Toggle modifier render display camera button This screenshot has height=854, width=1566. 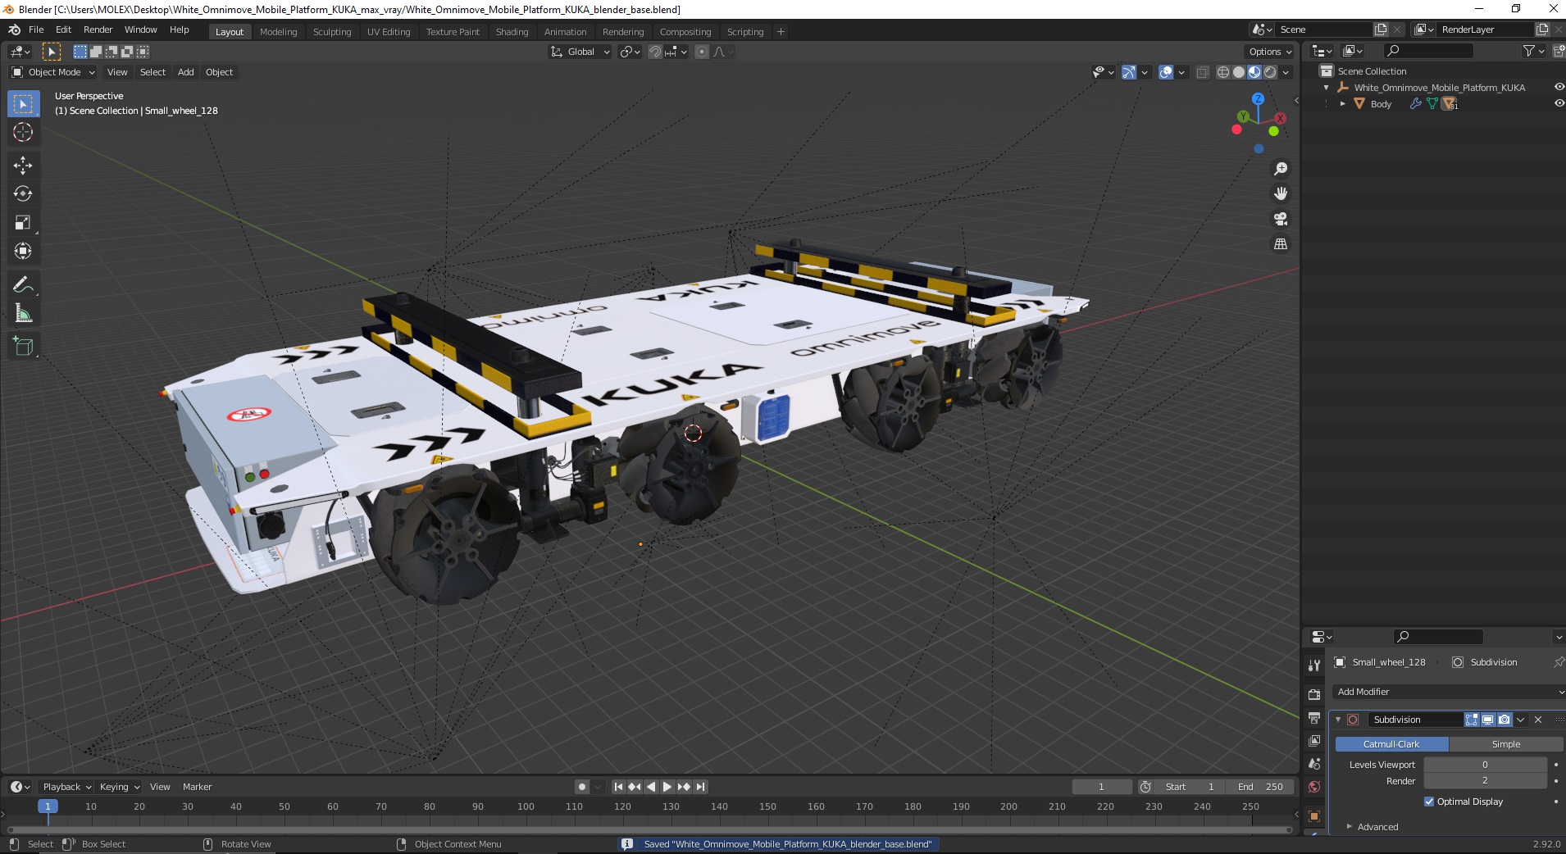[1504, 720]
